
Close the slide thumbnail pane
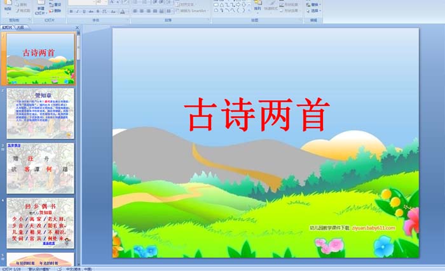[x=77, y=27]
